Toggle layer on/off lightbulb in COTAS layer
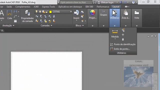This screenshot has height=90, width=160. pos(36,12)
